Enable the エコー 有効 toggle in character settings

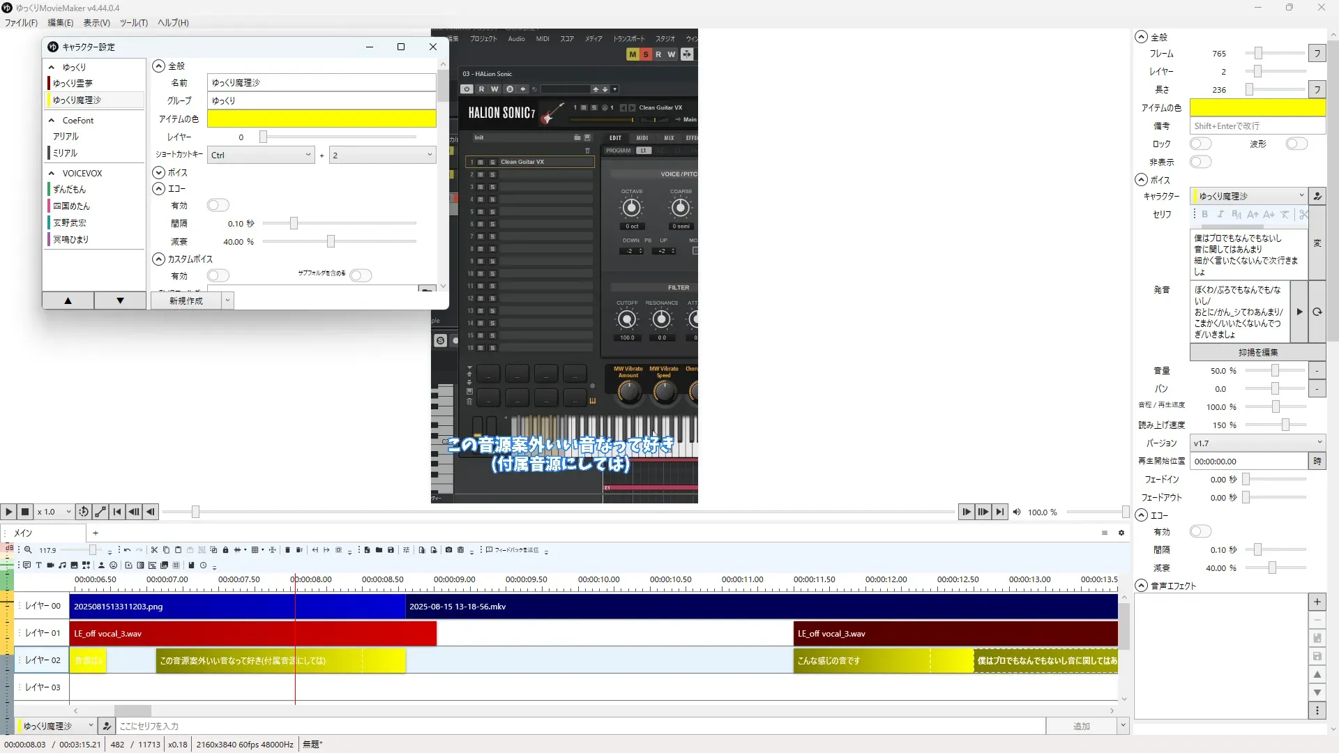[x=218, y=205]
